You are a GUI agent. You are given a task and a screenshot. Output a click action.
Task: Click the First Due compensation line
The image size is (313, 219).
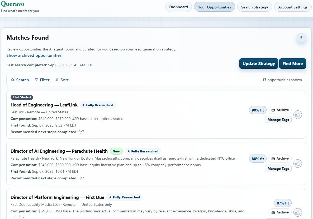click(x=127, y=214)
